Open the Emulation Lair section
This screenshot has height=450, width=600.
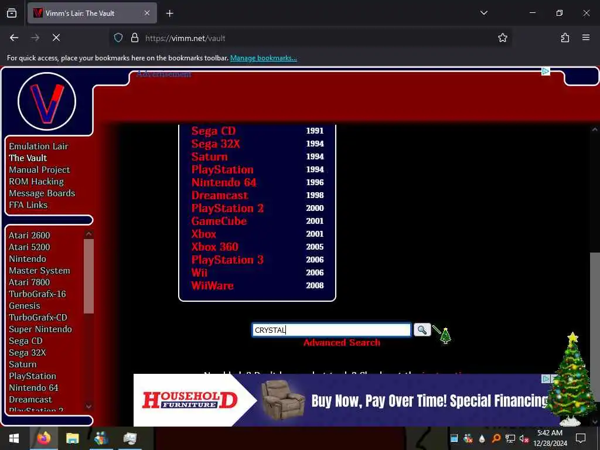click(39, 146)
